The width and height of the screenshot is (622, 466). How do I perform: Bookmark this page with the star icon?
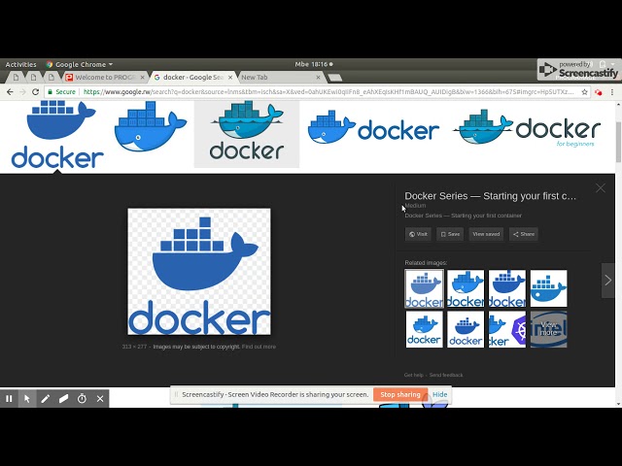click(584, 92)
